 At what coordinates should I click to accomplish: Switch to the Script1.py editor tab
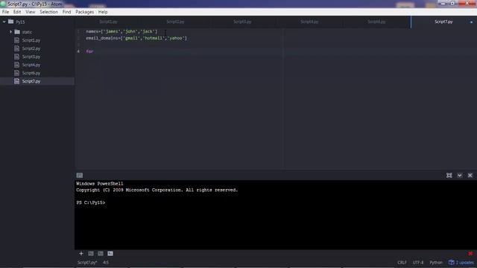[108, 22]
